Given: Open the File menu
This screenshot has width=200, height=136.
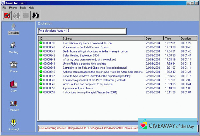Looking at the screenshot, I should tap(4, 8).
